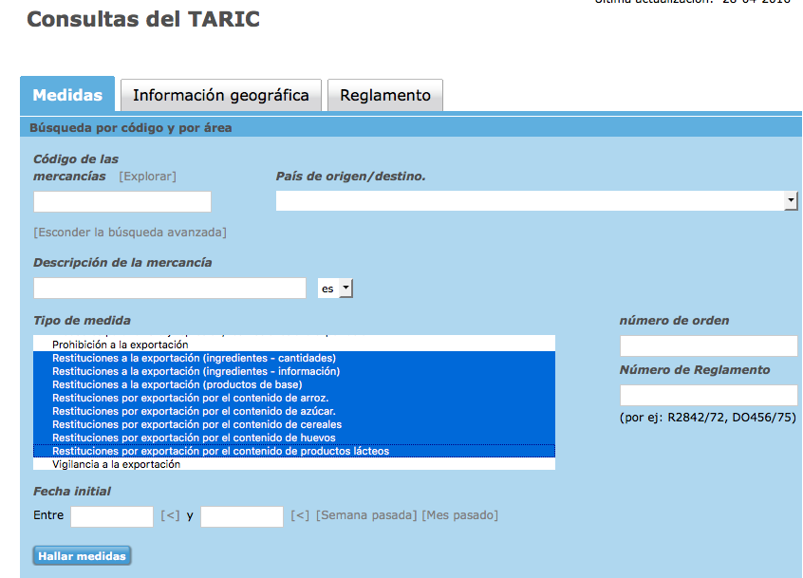Click the Explorar link for product codes
The image size is (803, 578).
click(x=147, y=177)
